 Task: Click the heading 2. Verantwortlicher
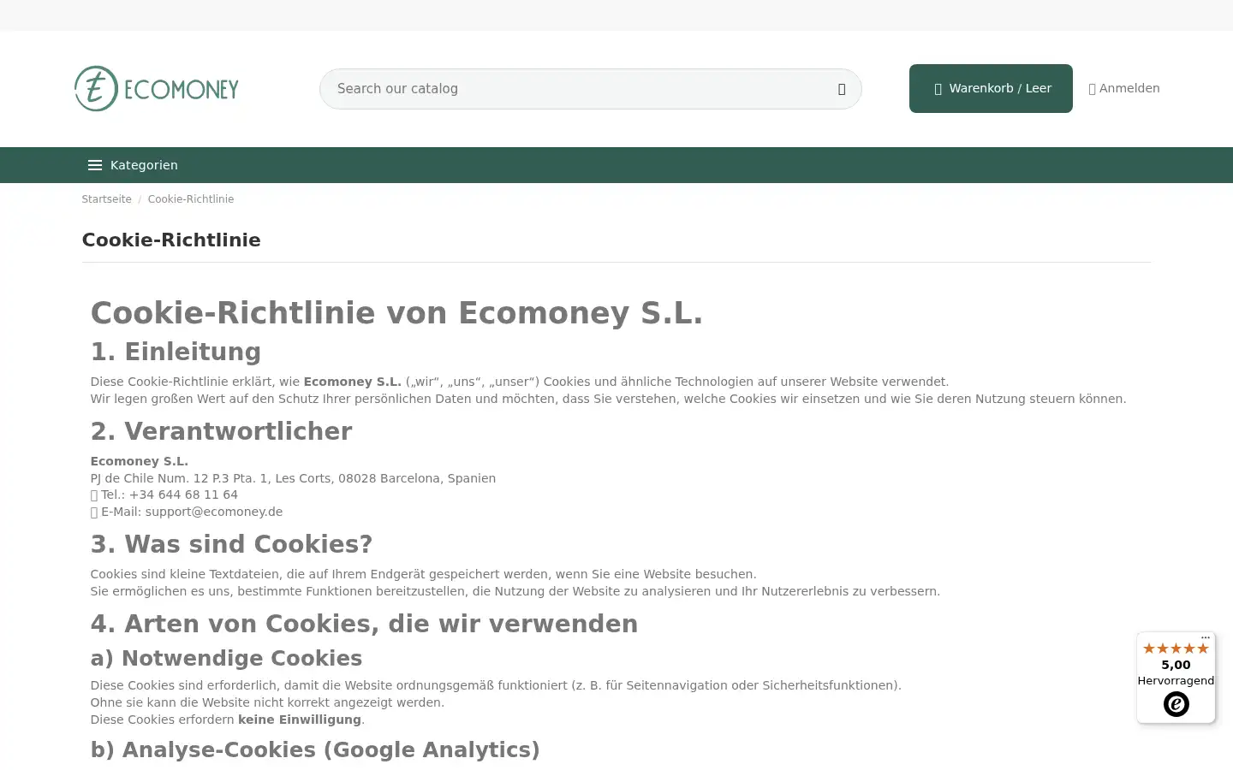click(221, 431)
